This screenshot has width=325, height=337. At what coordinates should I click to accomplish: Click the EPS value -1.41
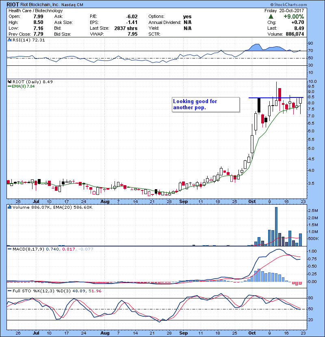pos(132,22)
